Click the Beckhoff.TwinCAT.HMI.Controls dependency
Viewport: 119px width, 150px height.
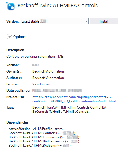click(42, 133)
